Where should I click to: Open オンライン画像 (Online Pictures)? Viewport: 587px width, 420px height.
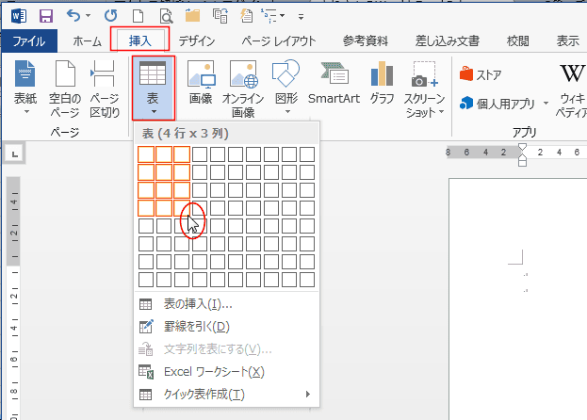pos(243,89)
